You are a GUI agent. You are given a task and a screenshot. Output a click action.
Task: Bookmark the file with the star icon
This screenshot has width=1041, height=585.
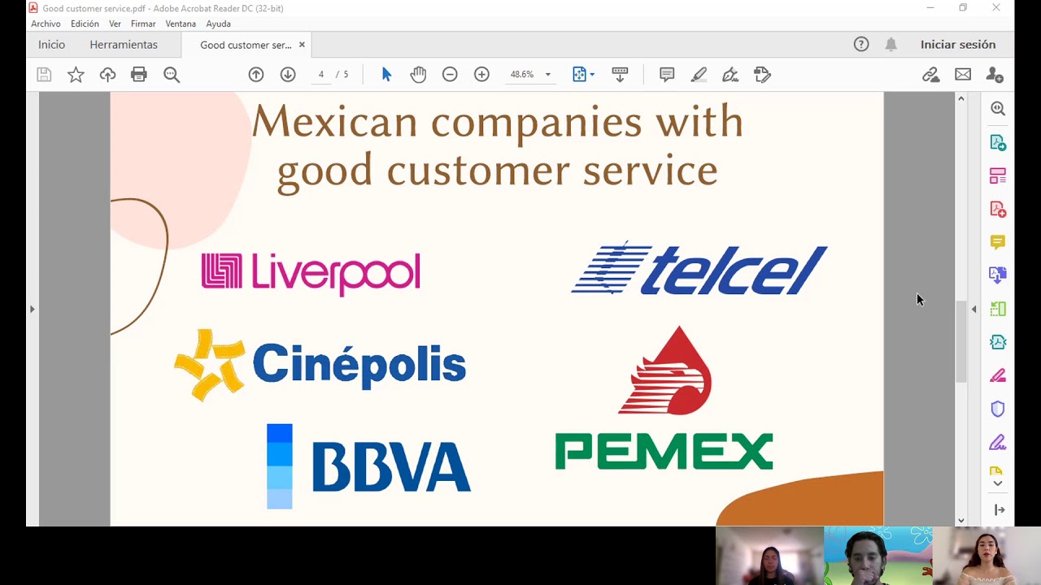(76, 75)
